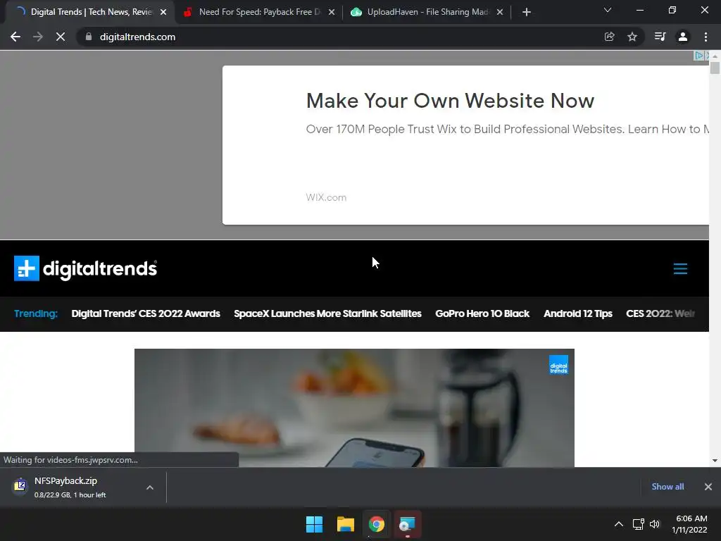This screenshot has height=541, width=721.
Task: Open the tab search dropdown
Action: [608, 10]
